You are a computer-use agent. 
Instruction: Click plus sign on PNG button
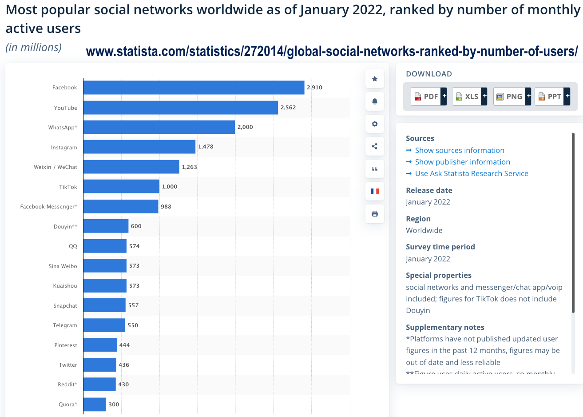coord(528,96)
